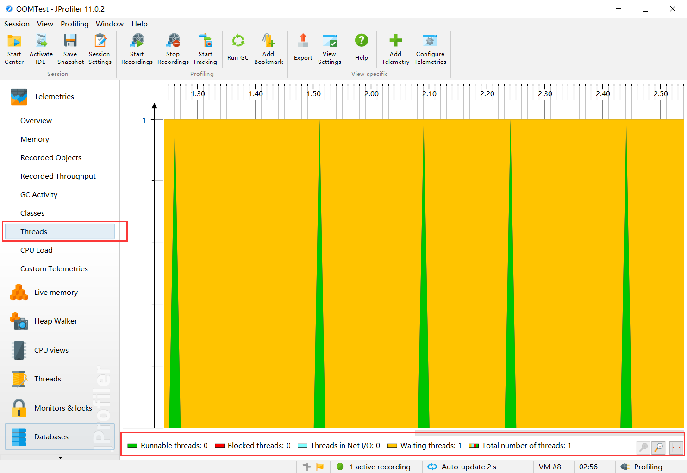The image size is (687, 473).
Task: Click the scale-to-fit window button
Action: [676, 448]
